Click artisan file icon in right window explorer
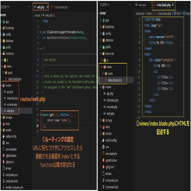This screenshot has height=191, width=191. coord(103,174)
